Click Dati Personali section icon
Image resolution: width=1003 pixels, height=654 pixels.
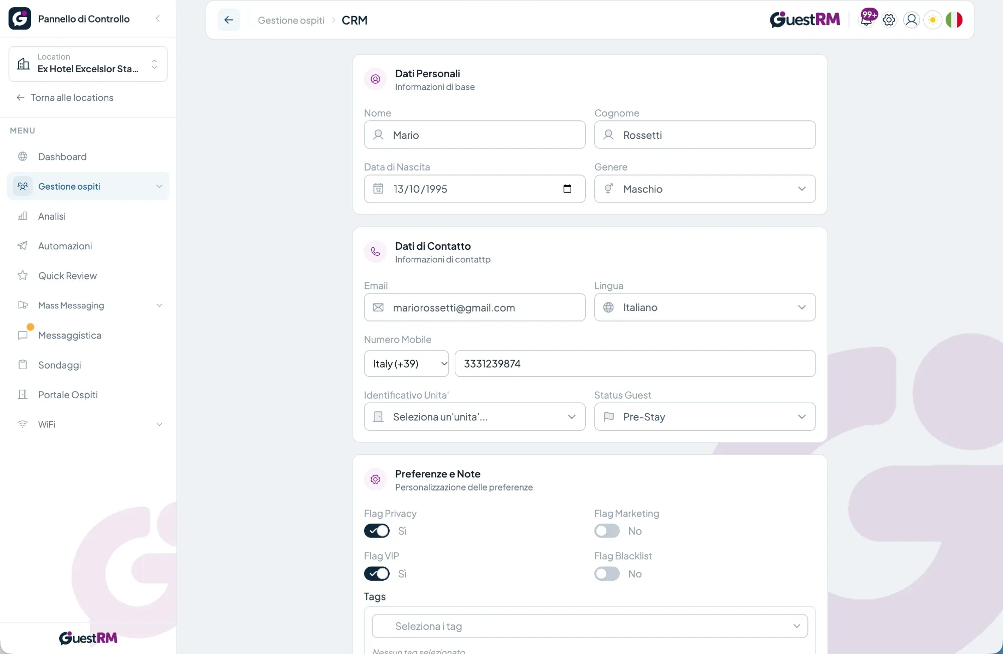(x=375, y=79)
